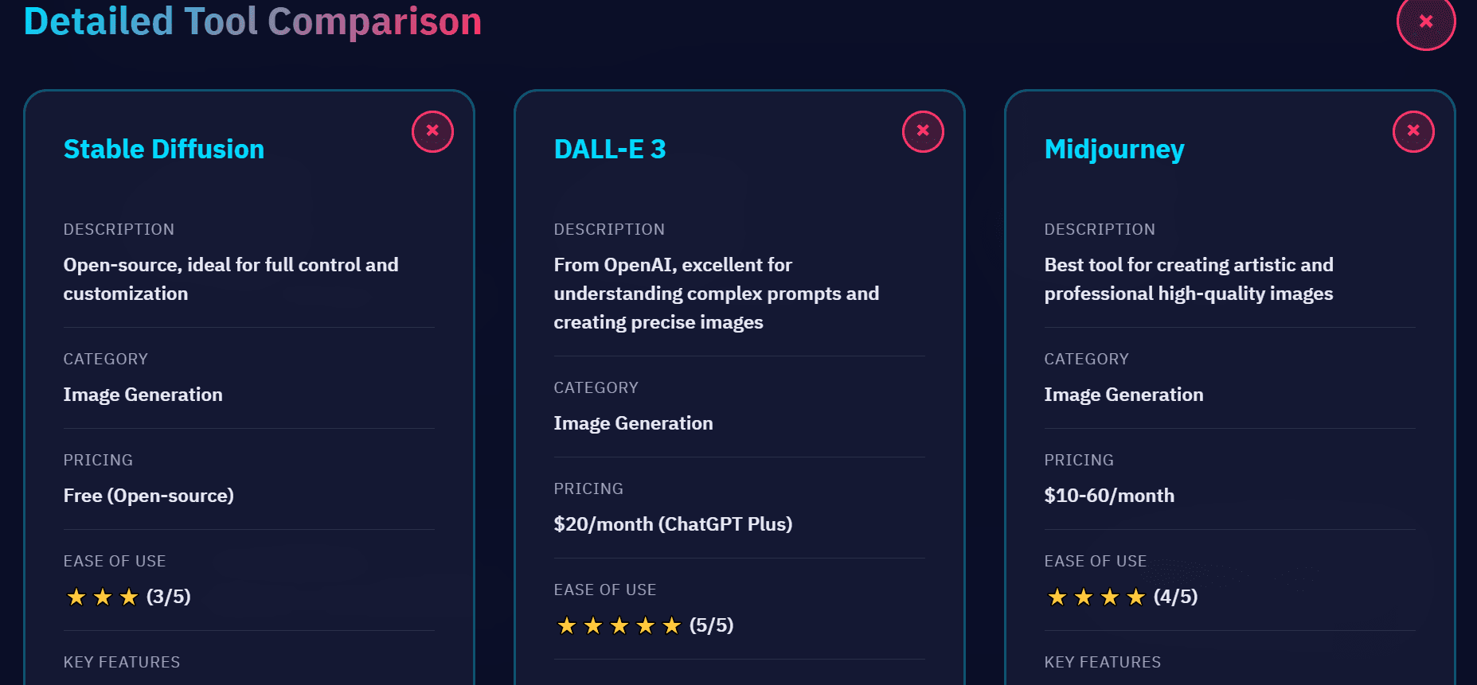Screen dimensions: 1477x685
Task: Click DALL-E 3's OpenAI description text
Action: [x=716, y=294]
